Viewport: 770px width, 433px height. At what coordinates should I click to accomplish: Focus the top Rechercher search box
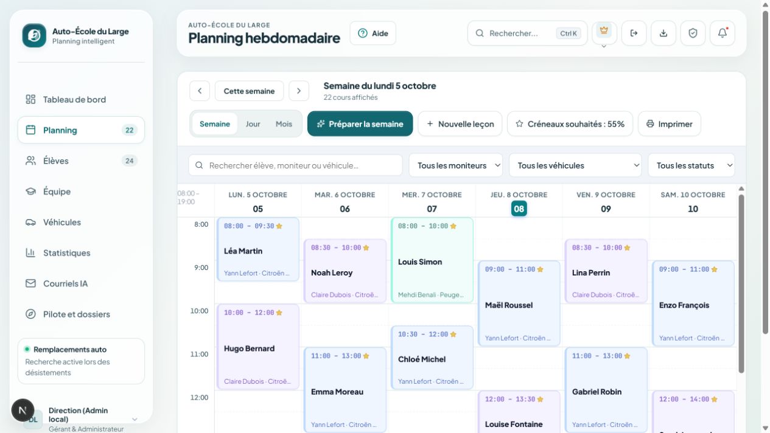(x=528, y=33)
